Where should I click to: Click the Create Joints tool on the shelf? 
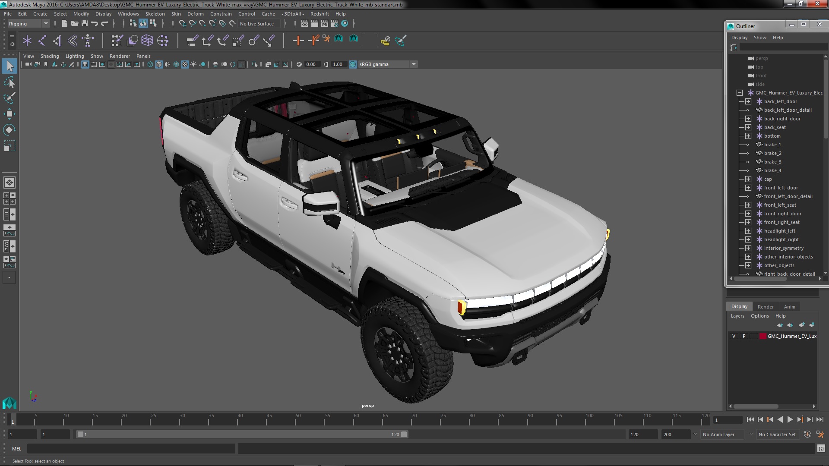click(42, 41)
